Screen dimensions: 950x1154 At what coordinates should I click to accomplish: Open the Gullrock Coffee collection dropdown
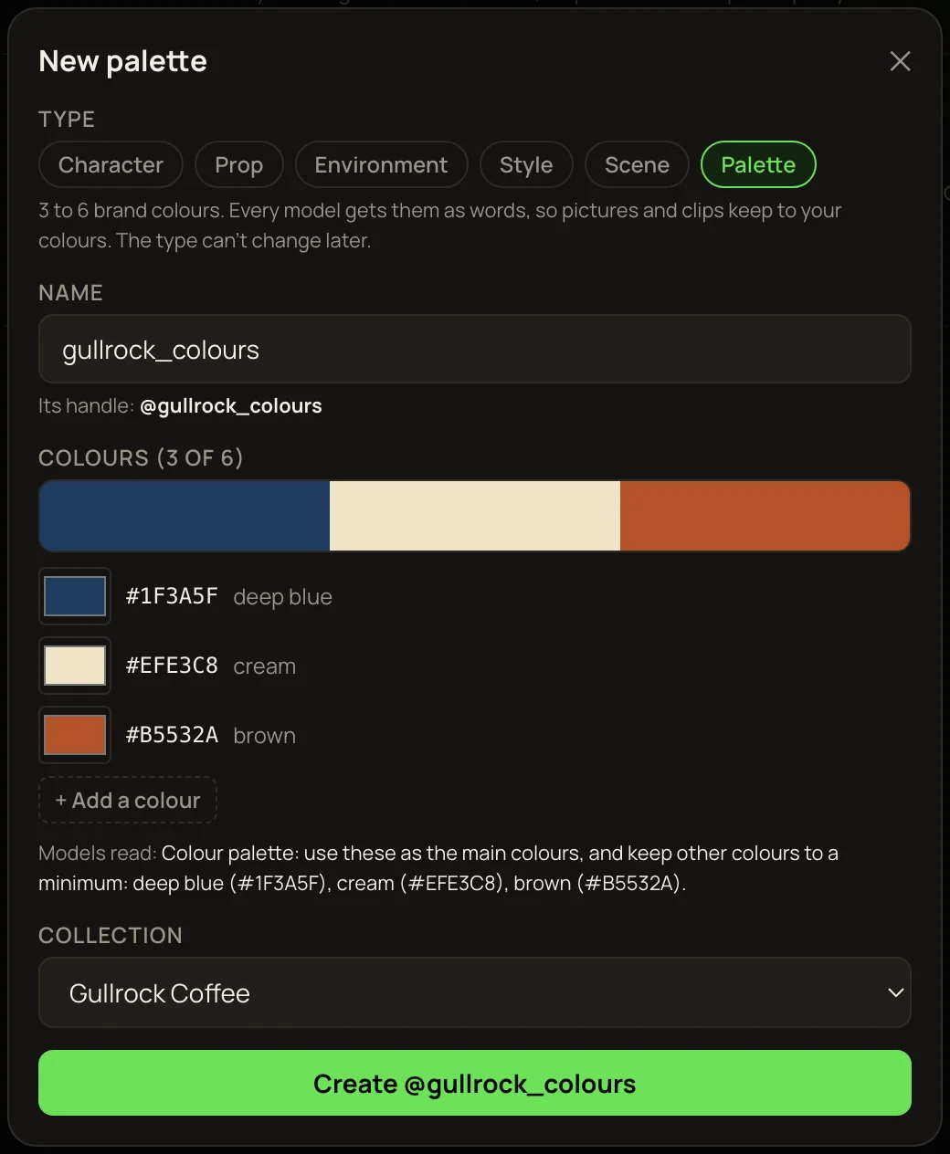475,992
